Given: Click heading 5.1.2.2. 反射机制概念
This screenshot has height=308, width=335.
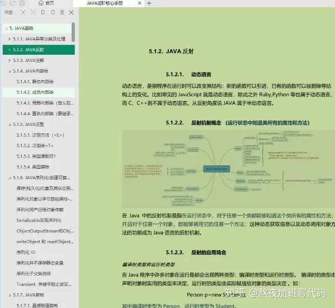Looking at the screenshot, I should tap(238, 123).
